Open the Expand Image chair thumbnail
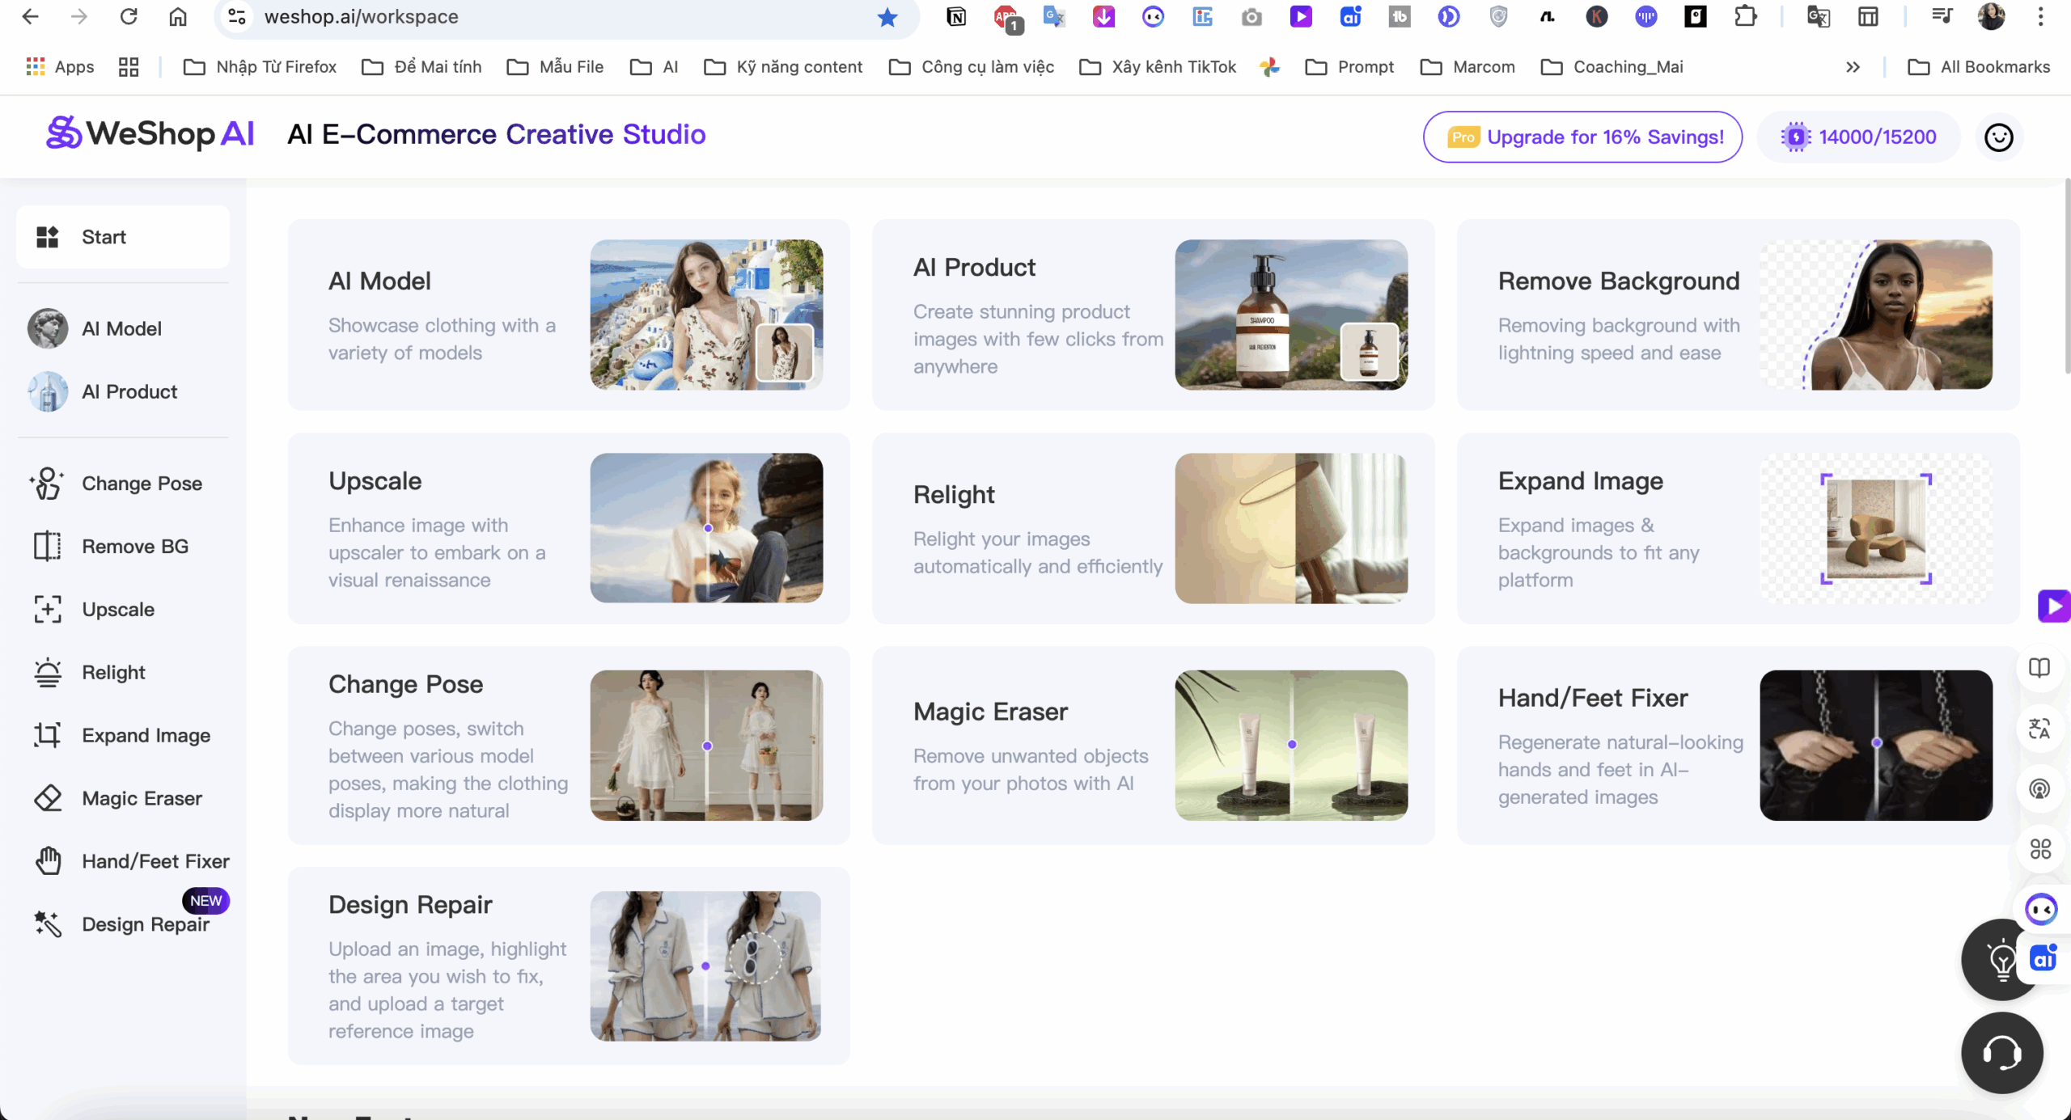 pos(1876,528)
